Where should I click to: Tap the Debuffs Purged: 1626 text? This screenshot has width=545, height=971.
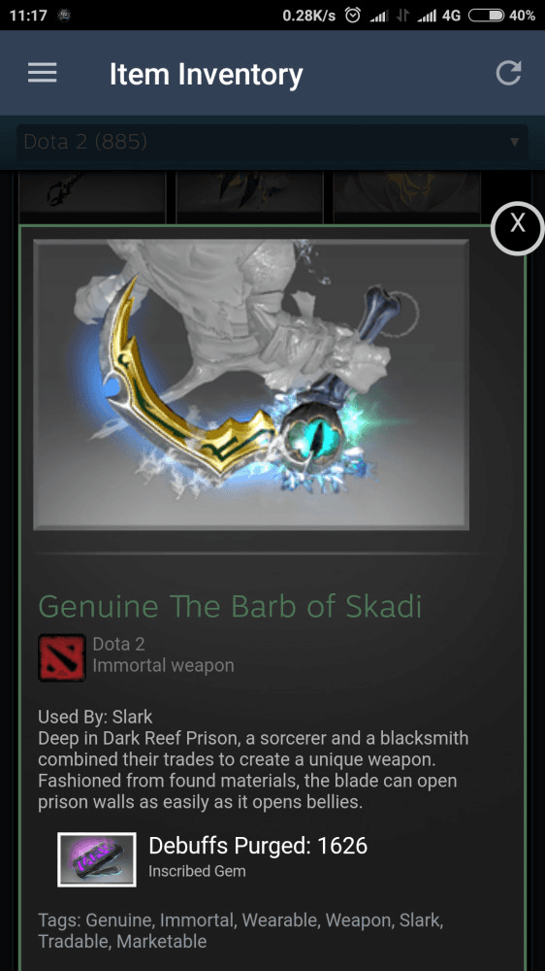(x=258, y=846)
